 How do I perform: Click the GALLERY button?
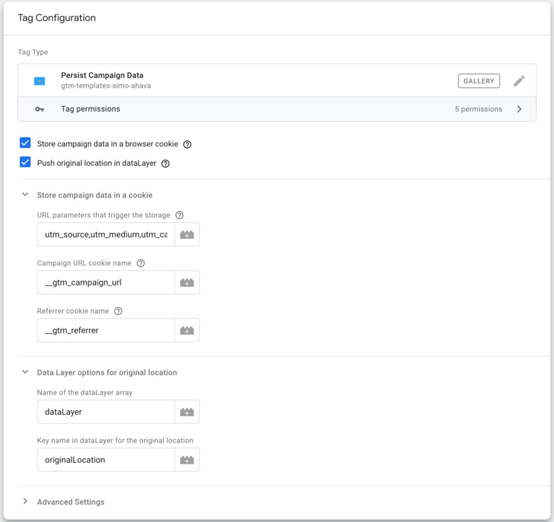[479, 81]
